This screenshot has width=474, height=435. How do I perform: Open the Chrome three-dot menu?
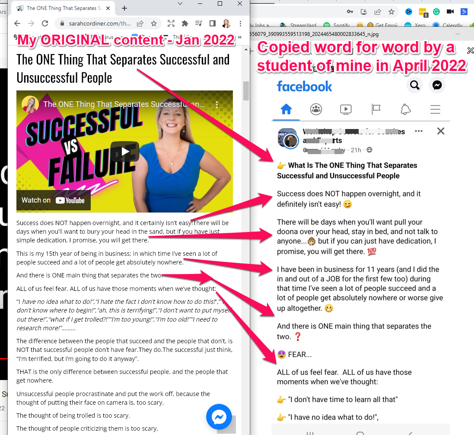click(x=240, y=23)
